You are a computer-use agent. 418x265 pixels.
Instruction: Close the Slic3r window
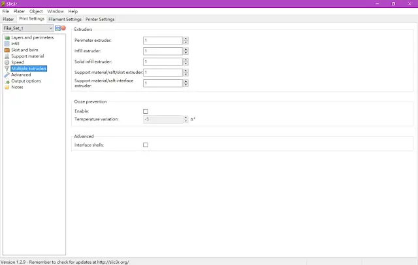[410, 4]
